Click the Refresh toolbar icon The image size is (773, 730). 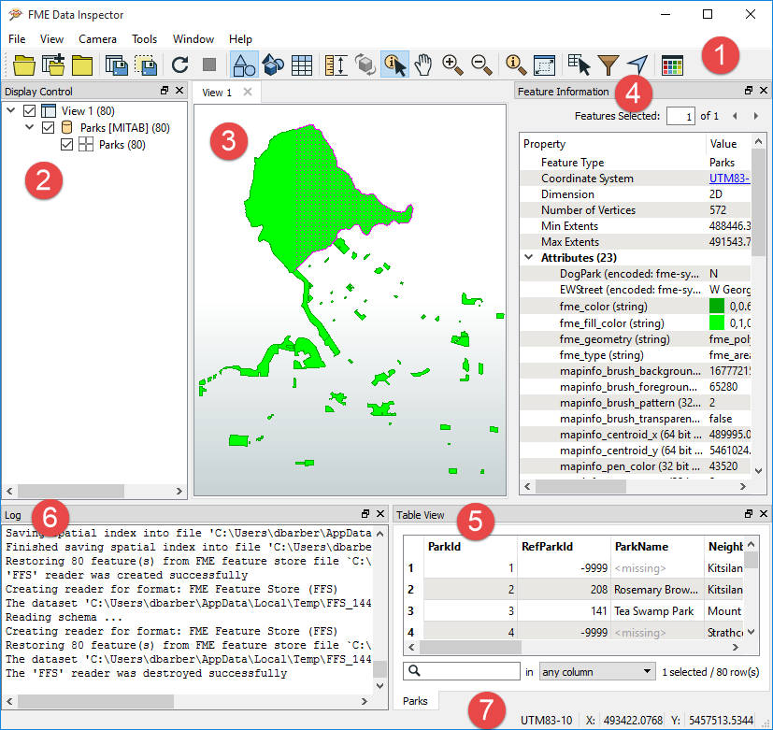coord(180,65)
